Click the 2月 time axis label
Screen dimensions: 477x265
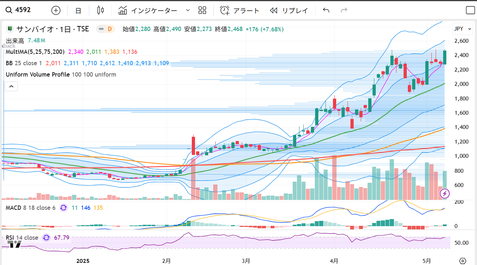point(166,261)
